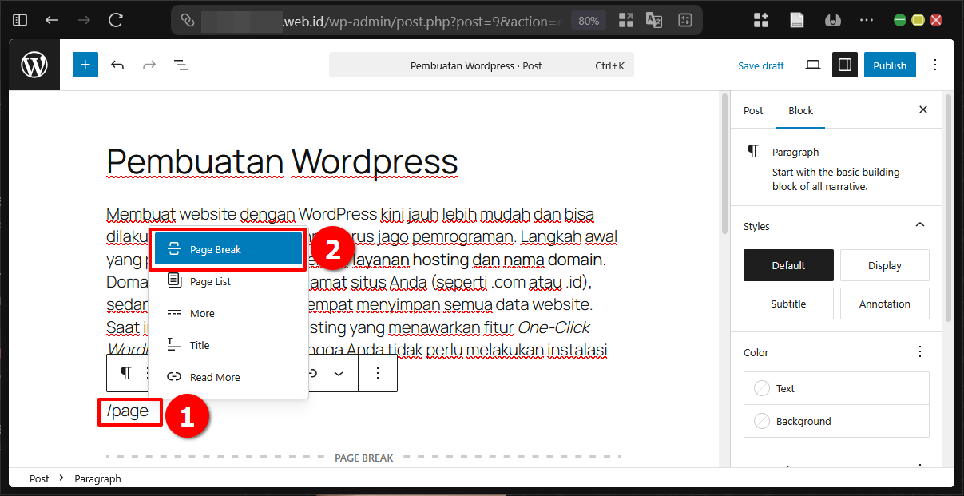Open the block inserter with the plus icon

click(85, 65)
